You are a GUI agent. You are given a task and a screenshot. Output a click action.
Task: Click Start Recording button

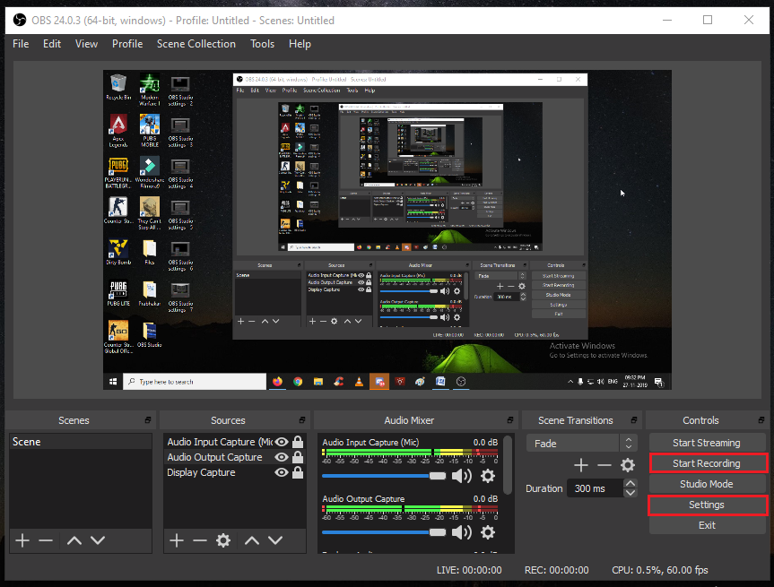tap(707, 463)
